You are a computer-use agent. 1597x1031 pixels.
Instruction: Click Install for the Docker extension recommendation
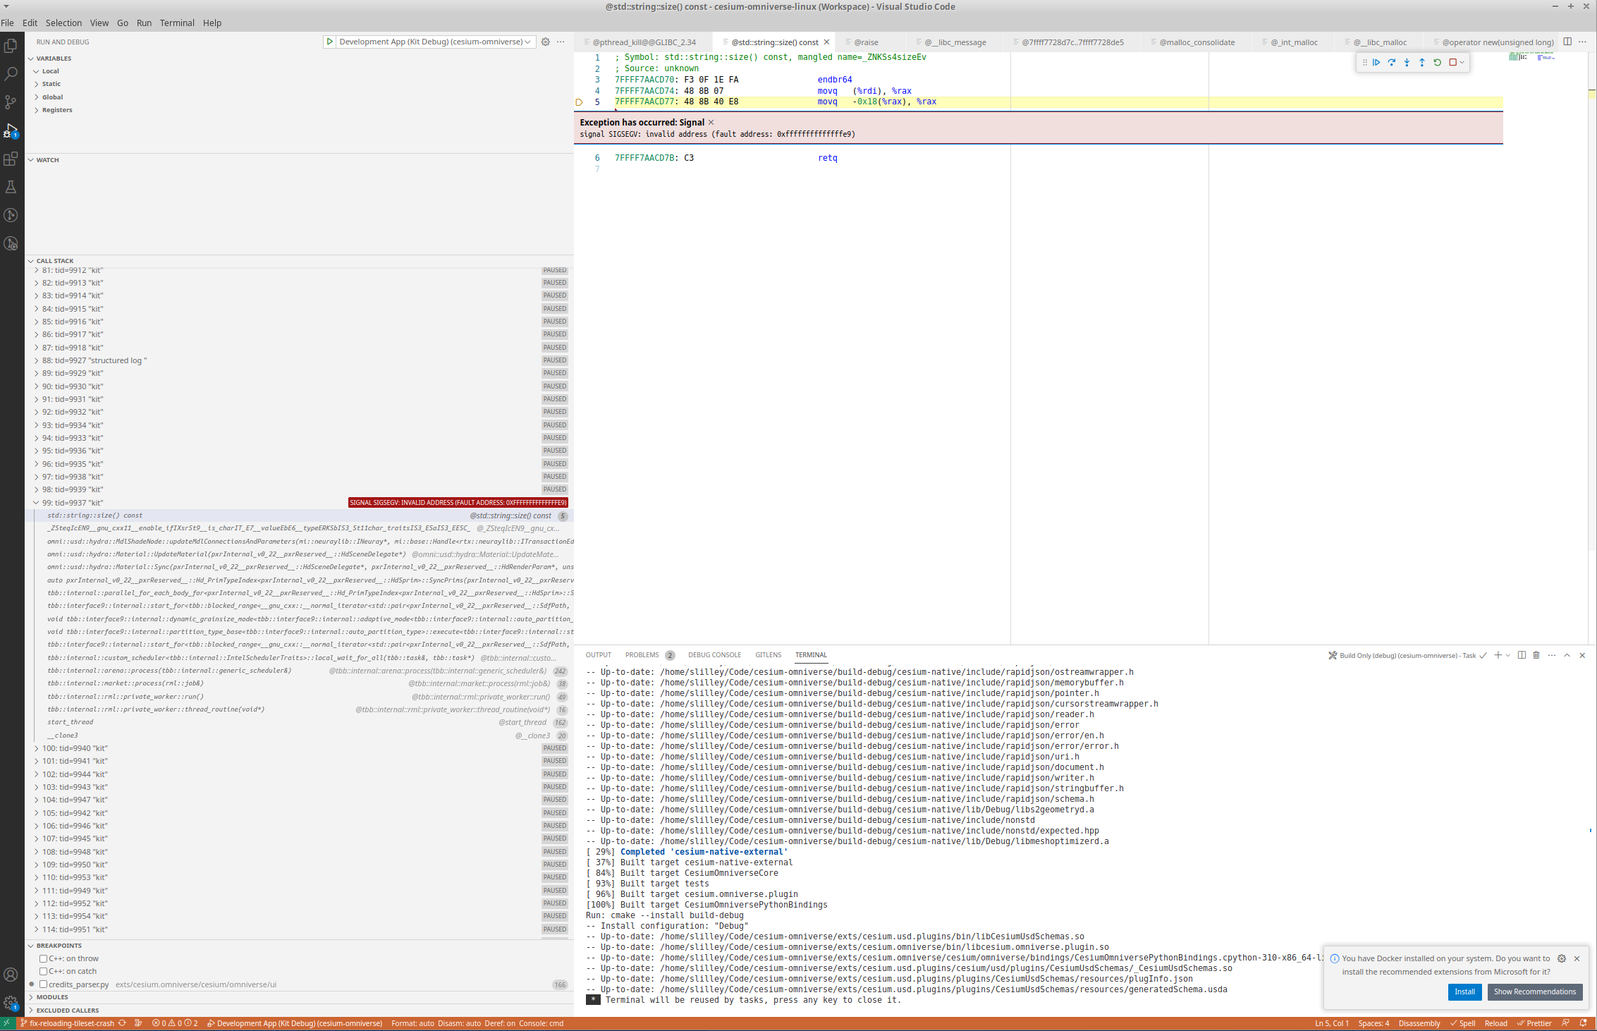[x=1464, y=992]
